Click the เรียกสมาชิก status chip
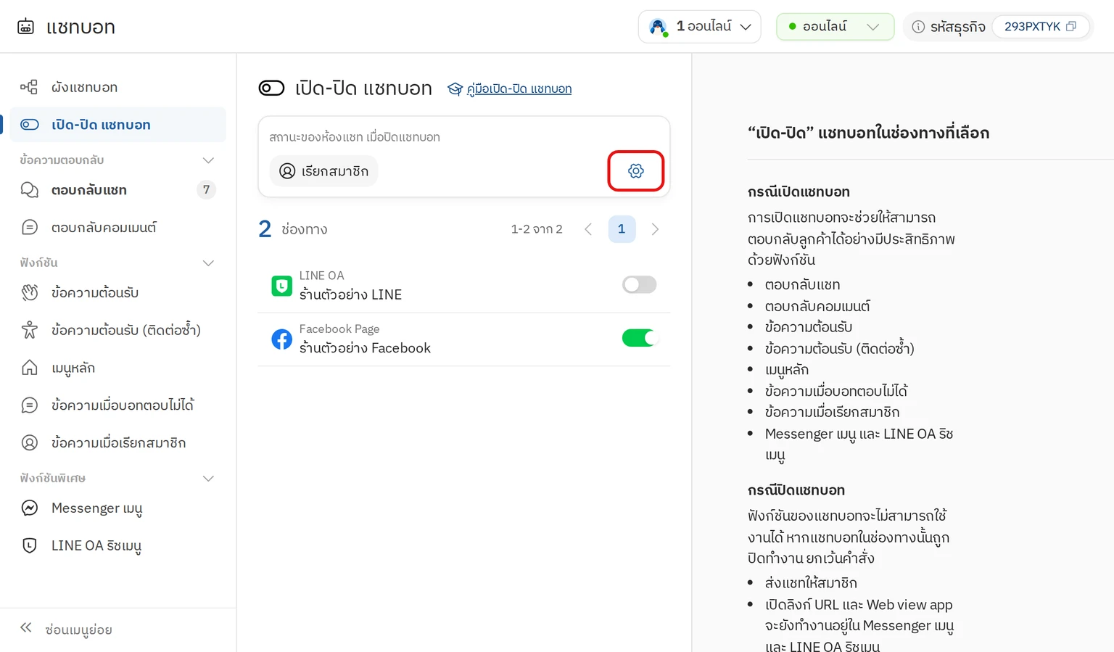Viewport: 1114px width, 652px height. [323, 171]
